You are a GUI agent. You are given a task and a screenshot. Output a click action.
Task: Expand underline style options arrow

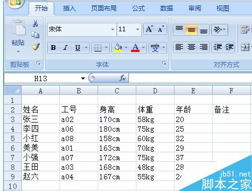coord(86,47)
